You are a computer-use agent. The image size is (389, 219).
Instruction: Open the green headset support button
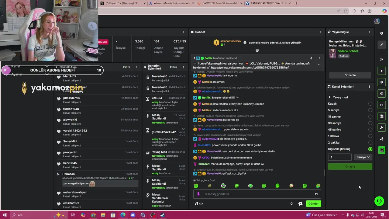tap(379, 201)
